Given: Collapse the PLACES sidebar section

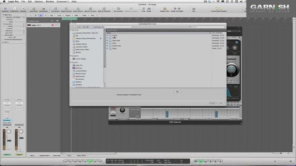Looking at the screenshot, I should pyautogui.click(x=71, y=62).
